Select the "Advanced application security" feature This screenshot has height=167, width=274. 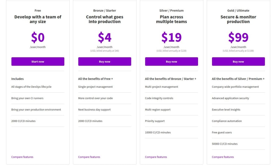[230, 98]
